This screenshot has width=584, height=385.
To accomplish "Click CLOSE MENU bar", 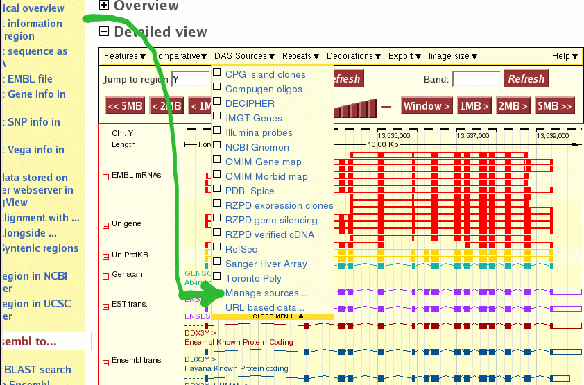I will pyautogui.click(x=273, y=316).
